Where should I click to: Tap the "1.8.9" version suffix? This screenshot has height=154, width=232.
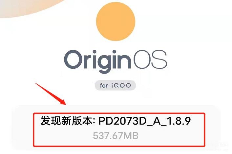[x=179, y=121]
